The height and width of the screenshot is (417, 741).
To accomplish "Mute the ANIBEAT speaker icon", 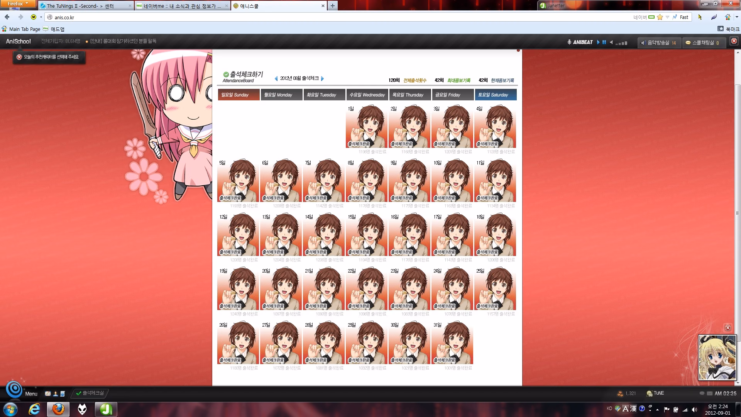I will click(x=611, y=42).
